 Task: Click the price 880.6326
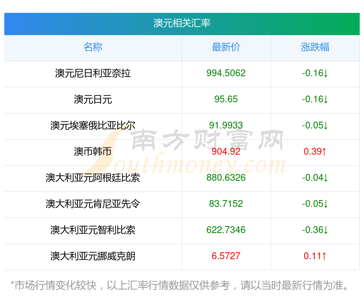[x=226, y=178]
